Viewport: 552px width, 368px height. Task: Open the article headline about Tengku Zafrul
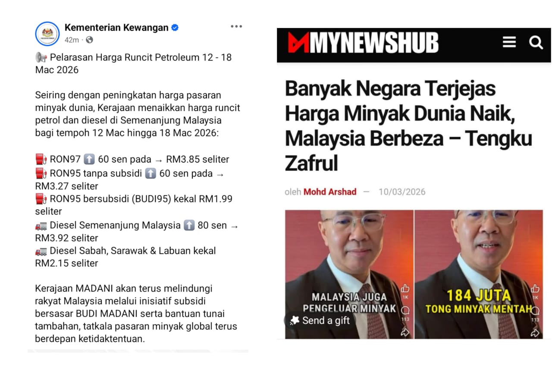coord(408,126)
